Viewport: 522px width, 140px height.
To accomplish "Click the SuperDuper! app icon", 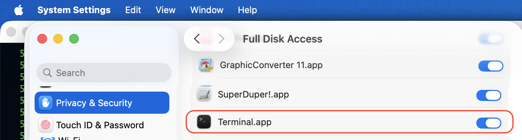I will pyautogui.click(x=204, y=94).
